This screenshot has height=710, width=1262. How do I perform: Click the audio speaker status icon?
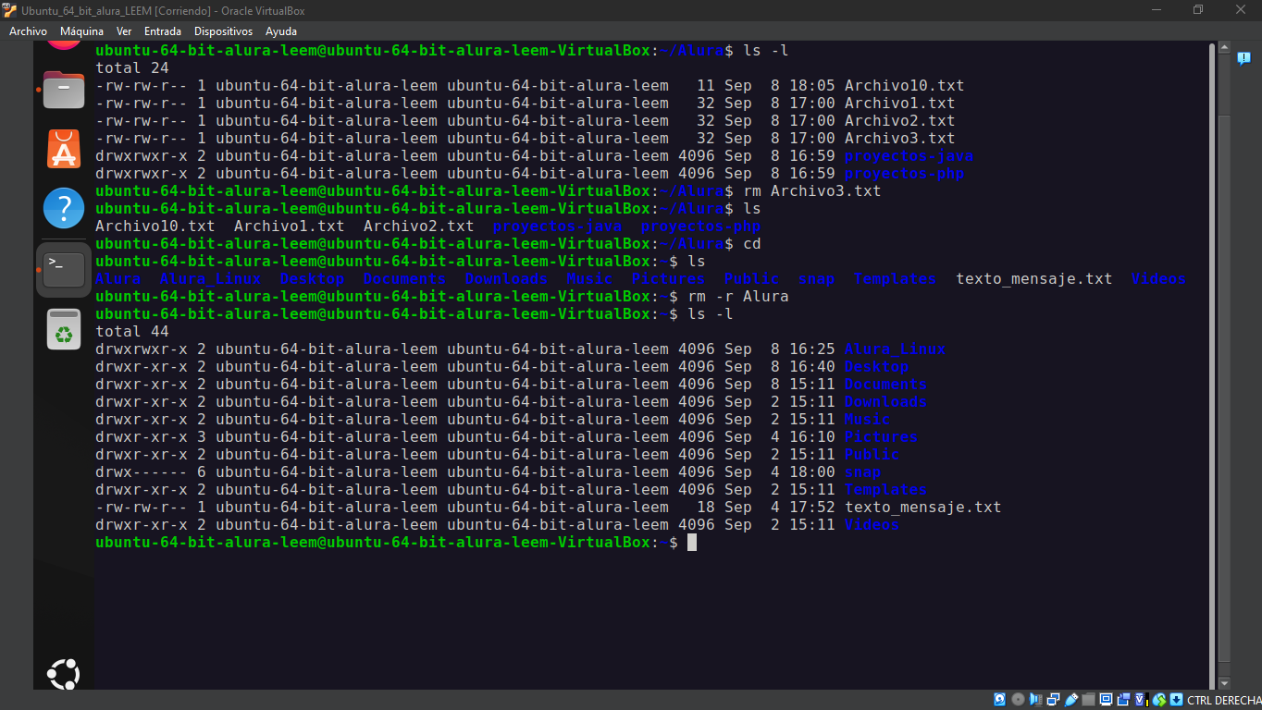tap(1035, 700)
